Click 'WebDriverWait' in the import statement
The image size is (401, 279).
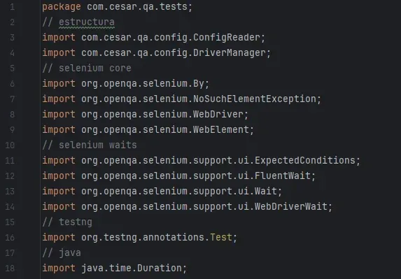[291, 206]
